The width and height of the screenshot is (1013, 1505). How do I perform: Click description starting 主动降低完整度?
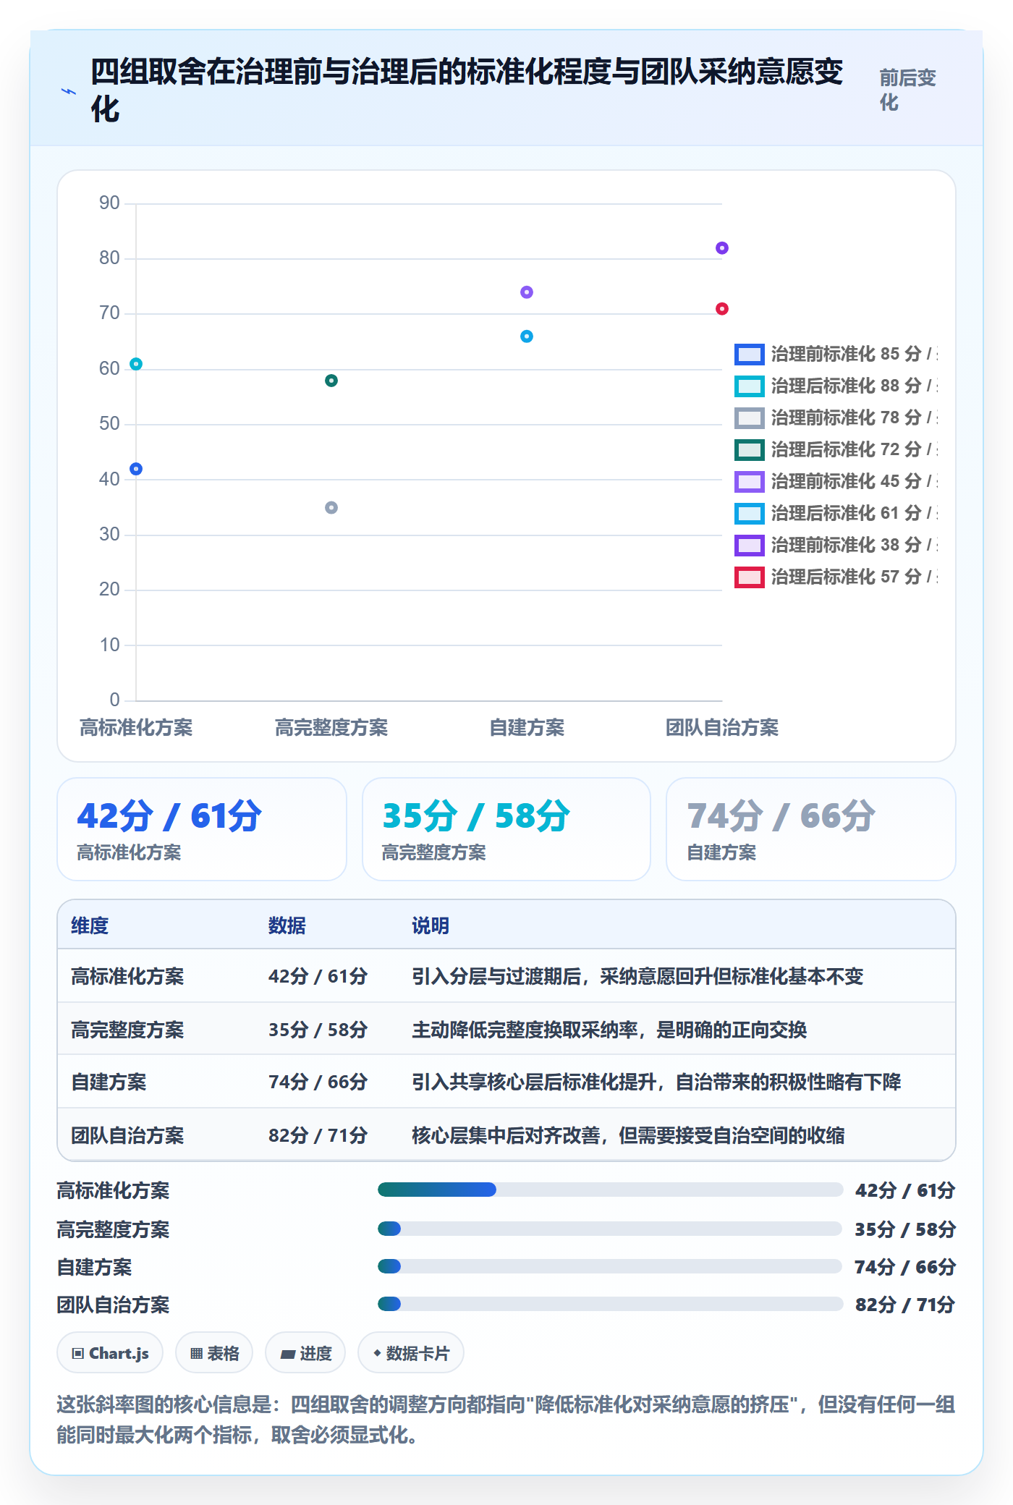click(x=609, y=1030)
